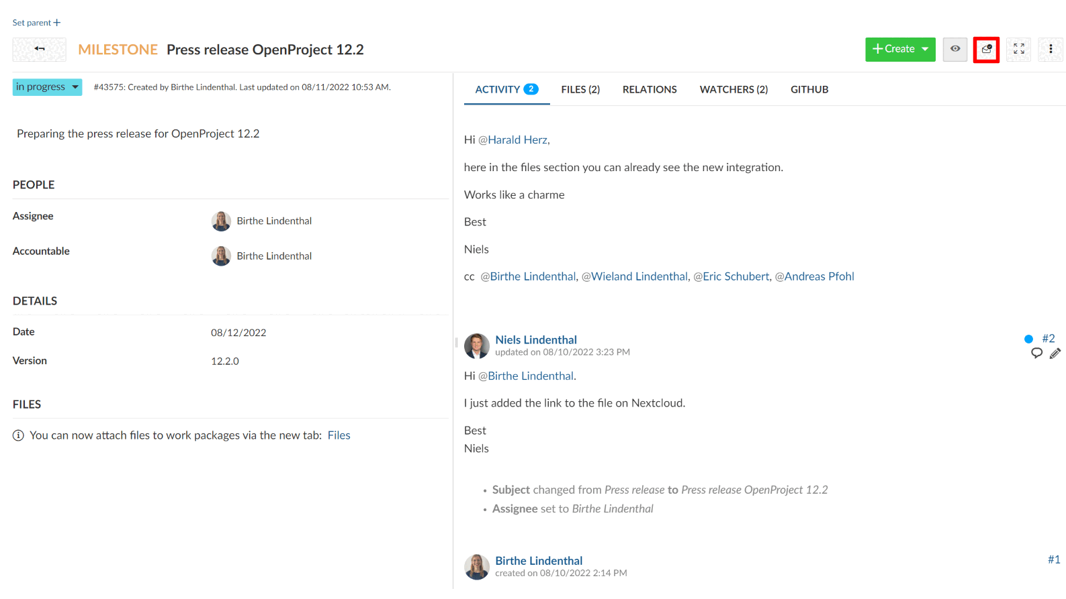Expand the Create button dropdown arrow
The image size is (1066, 599).
925,49
